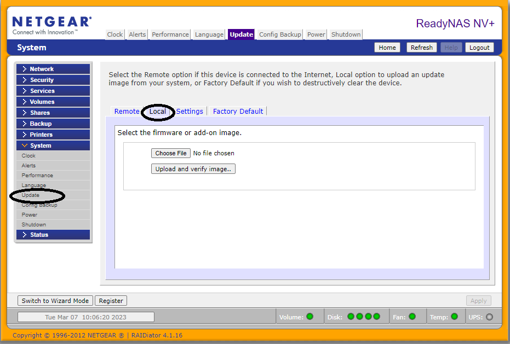The image size is (510, 344).
Task: Open the Shutdown top tab
Action: (x=346, y=34)
